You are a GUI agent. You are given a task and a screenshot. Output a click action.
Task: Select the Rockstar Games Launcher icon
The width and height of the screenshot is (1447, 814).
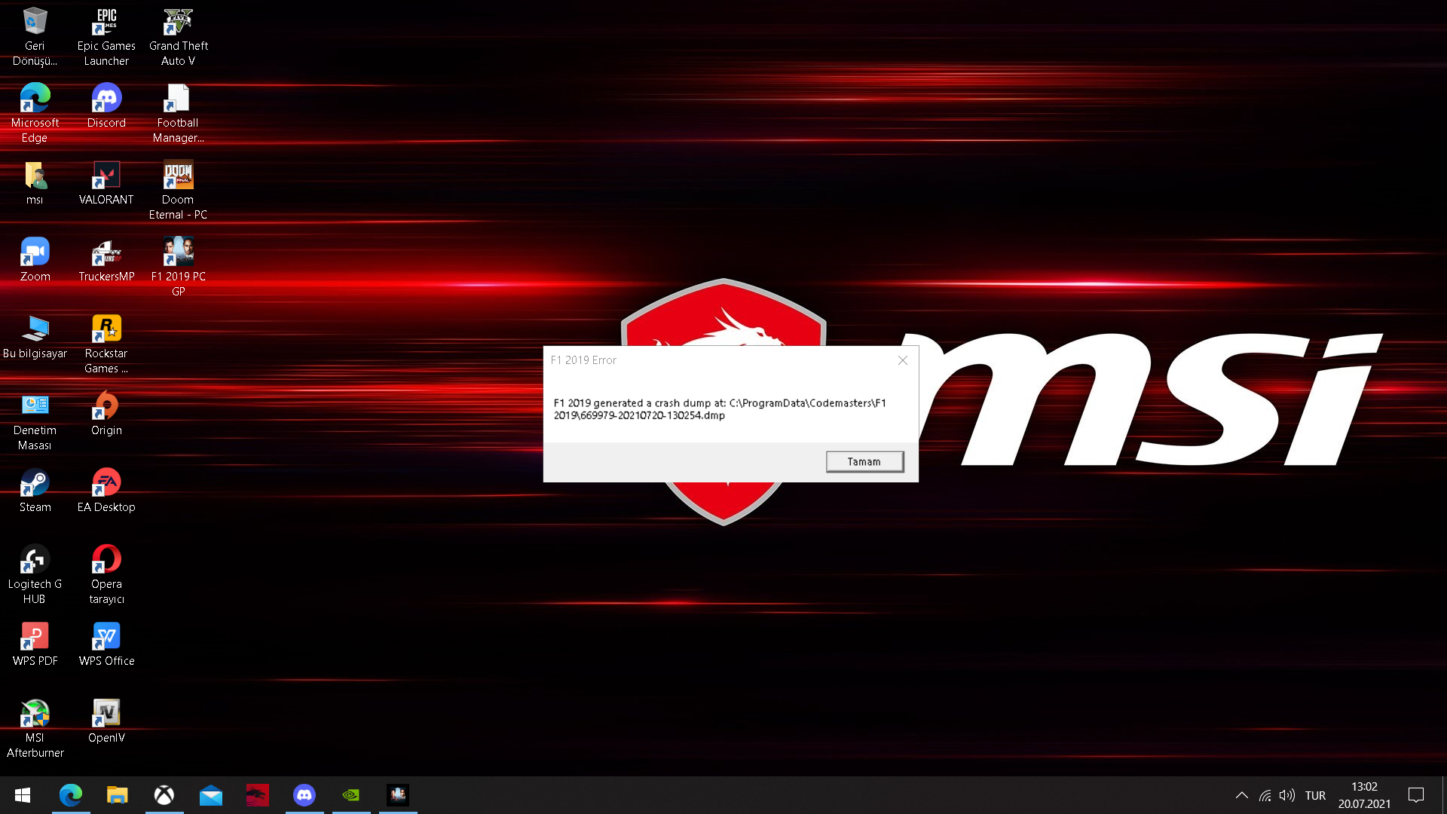pyautogui.click(x=106, y=344)
